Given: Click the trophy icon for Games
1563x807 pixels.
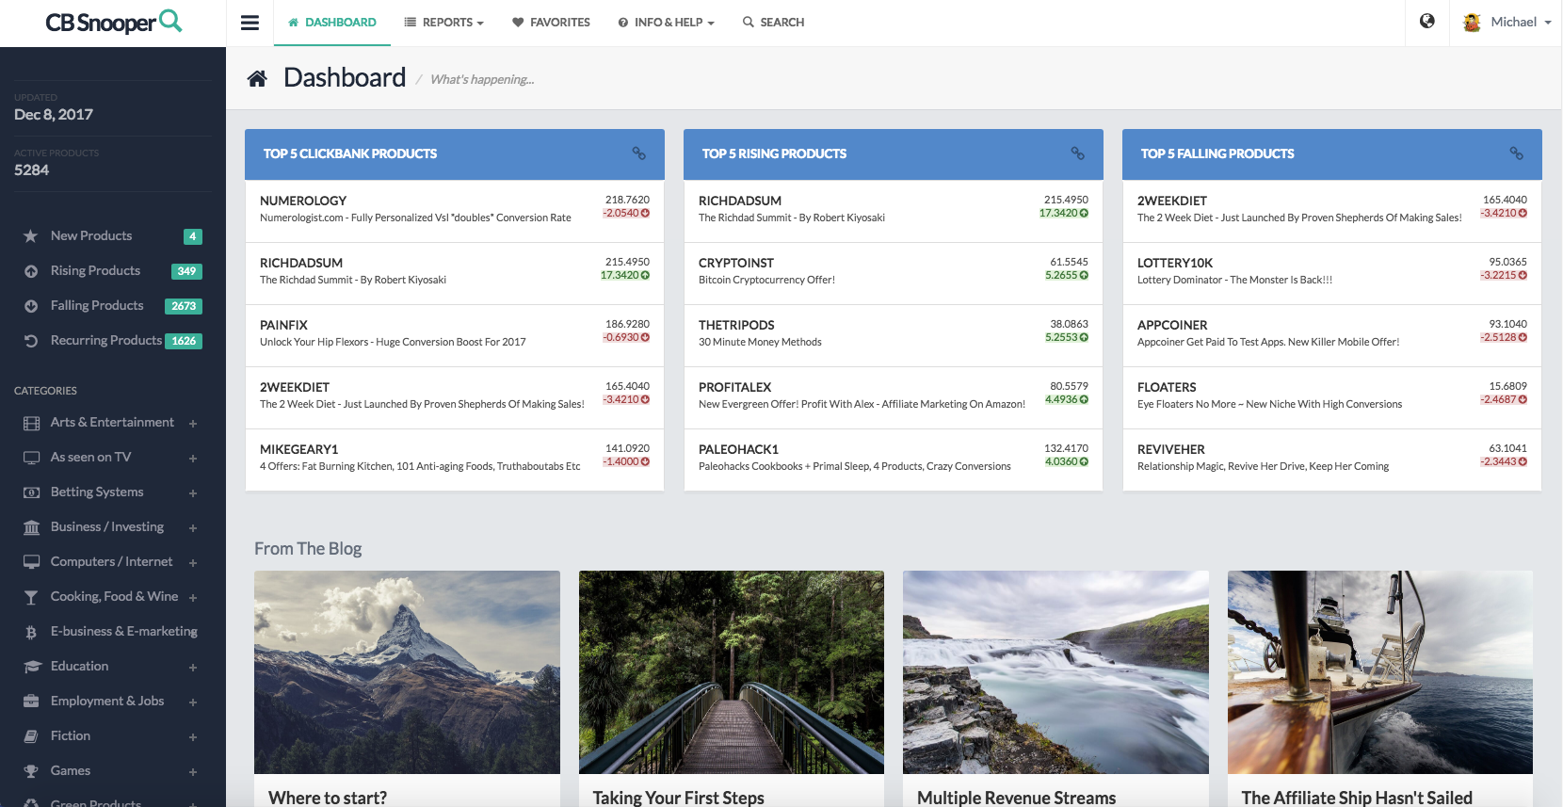Looking at the screenshot, I should (x=31, y=771).
